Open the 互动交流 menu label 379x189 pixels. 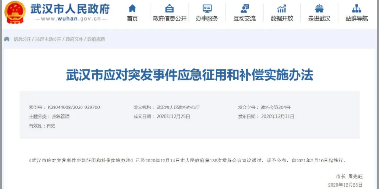click(244, 18)
